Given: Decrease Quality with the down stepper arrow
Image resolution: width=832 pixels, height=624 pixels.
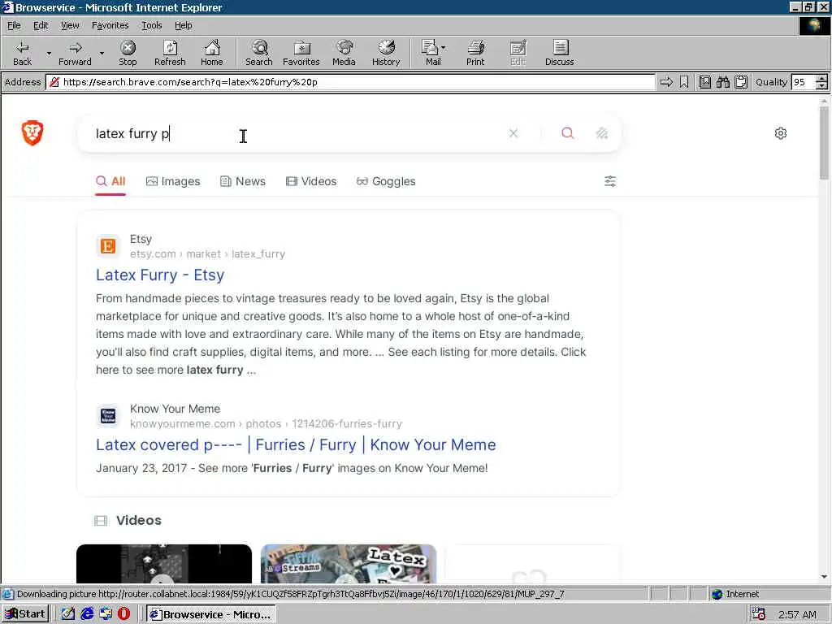Looking at the screenshot, I should (822, 86).
